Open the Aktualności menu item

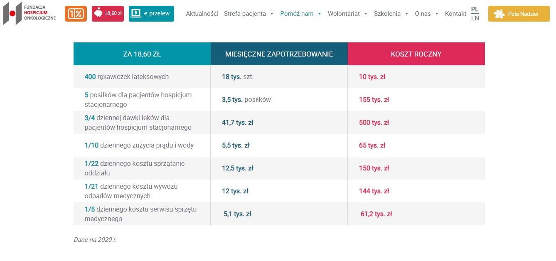coord(202,14)
